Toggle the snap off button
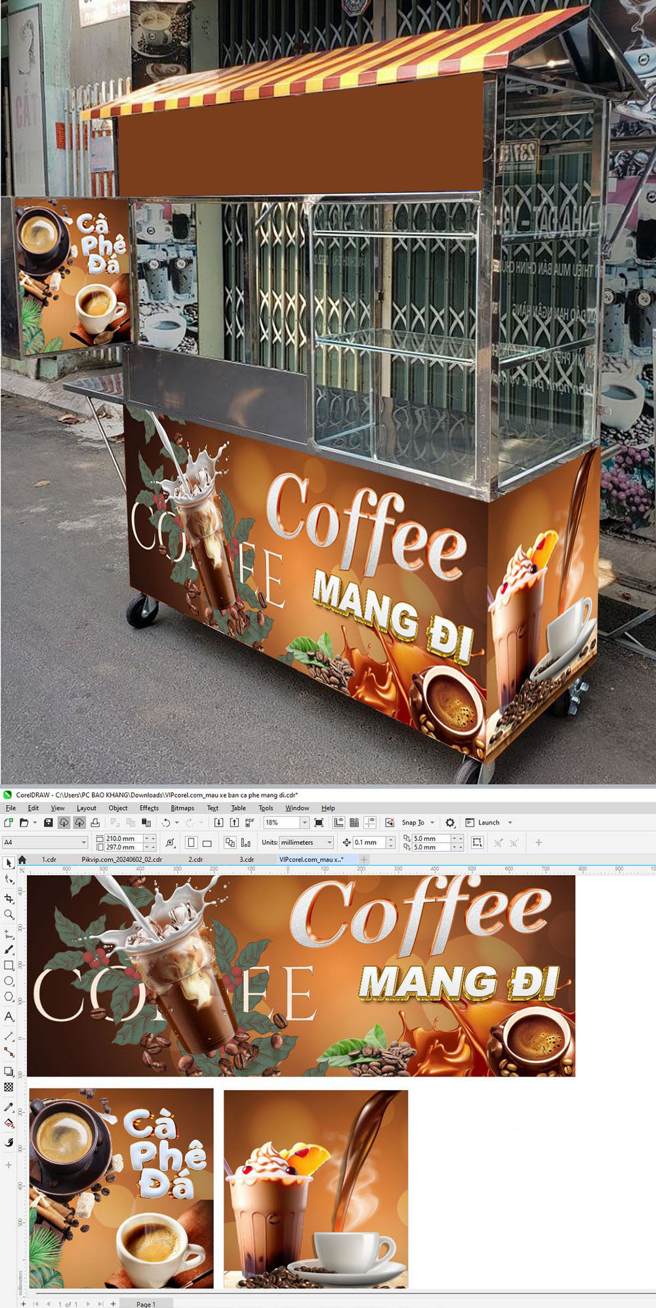 390,822
